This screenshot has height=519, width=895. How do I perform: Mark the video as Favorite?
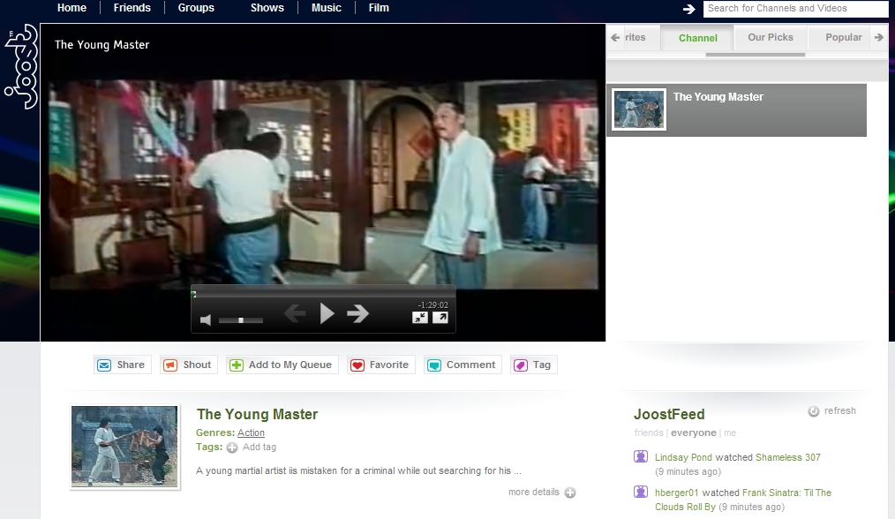380,365
